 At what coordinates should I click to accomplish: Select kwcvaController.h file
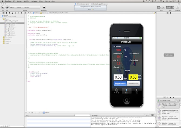(x=11, y=25)
